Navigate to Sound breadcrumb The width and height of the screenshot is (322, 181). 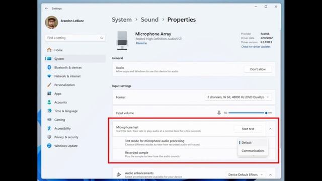point(149,20)
